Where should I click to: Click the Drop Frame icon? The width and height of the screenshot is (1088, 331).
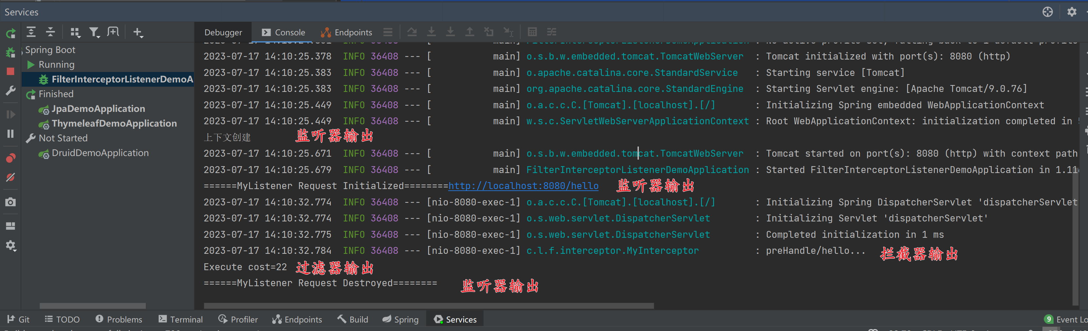[x=489, y=32]
